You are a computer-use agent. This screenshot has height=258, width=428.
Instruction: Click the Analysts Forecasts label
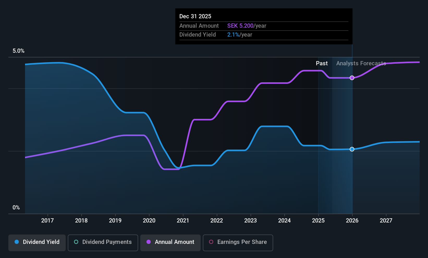[x=361, y=63]
